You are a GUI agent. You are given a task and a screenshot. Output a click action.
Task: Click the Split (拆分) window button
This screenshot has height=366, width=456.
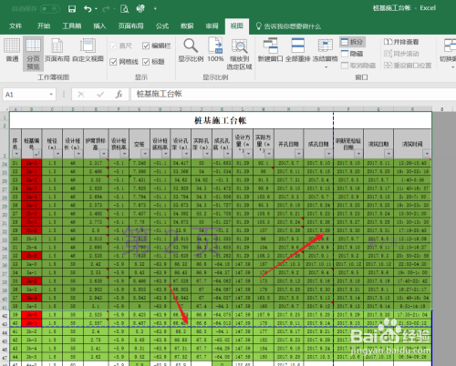[x=352, y=42]
